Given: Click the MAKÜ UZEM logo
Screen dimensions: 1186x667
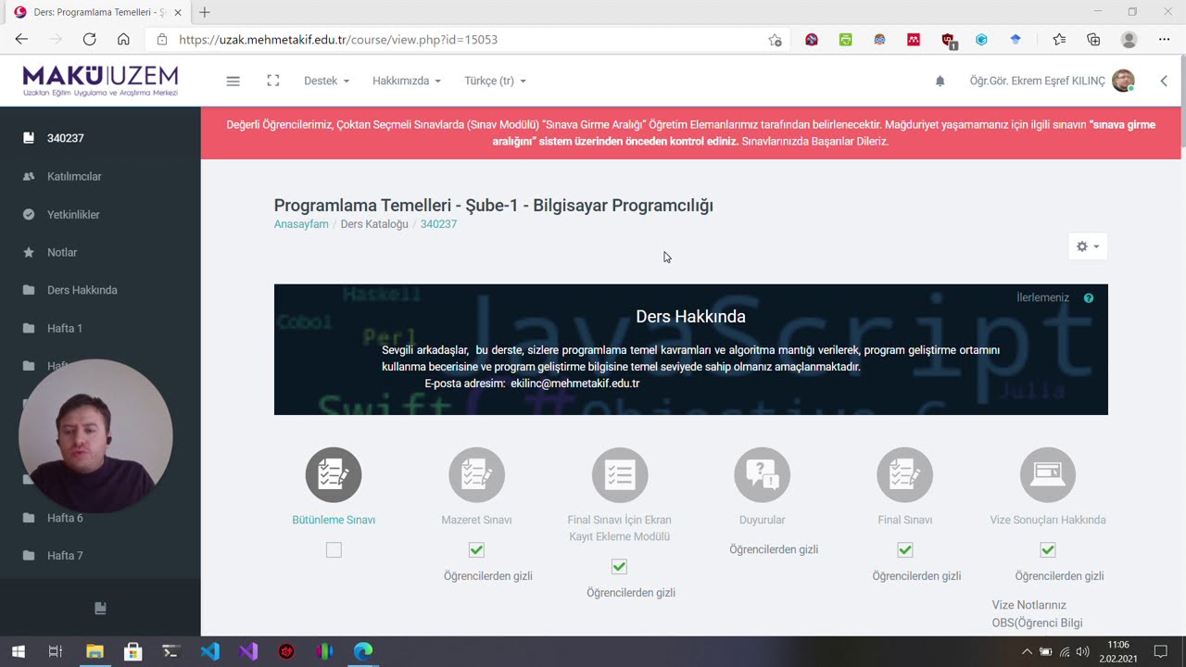Looking at the screenshot, I should [100, 81].
